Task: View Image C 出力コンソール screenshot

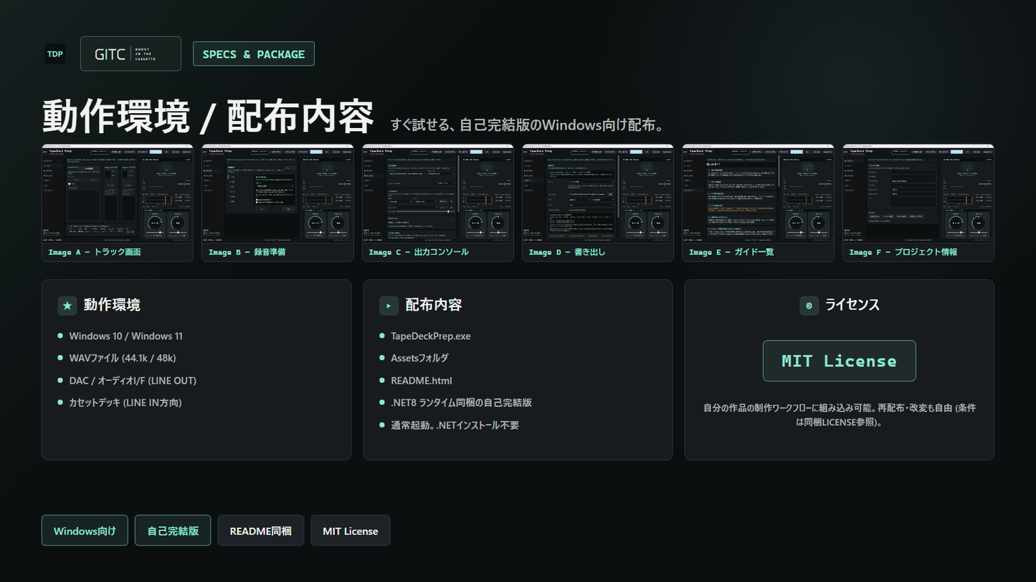Action: pyautogui.click(x=438, y=203)
